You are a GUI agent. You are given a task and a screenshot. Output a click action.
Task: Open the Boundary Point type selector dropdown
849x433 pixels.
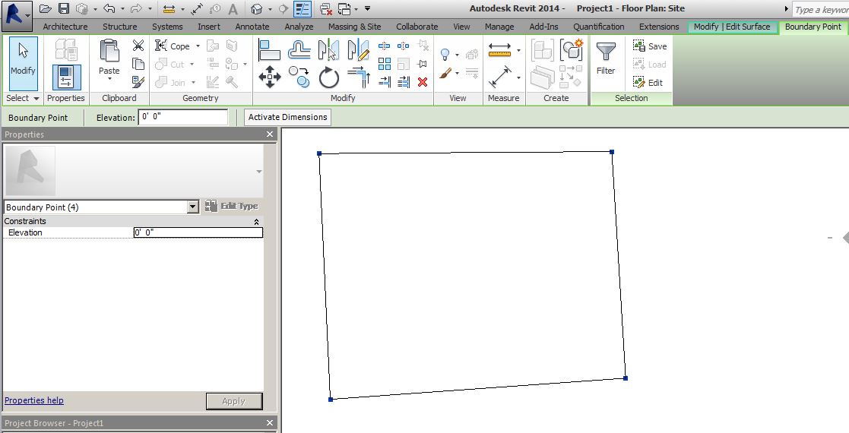[192, 207]
